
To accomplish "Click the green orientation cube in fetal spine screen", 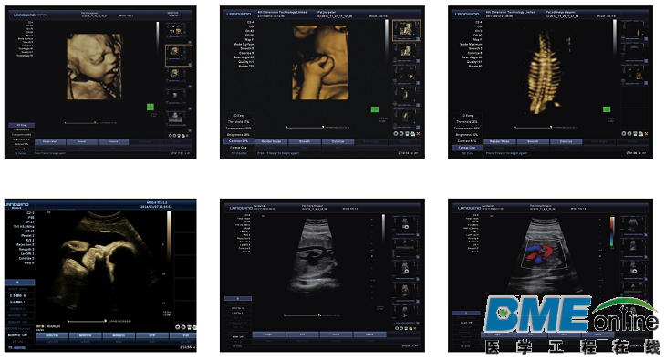I will point(607,109).
